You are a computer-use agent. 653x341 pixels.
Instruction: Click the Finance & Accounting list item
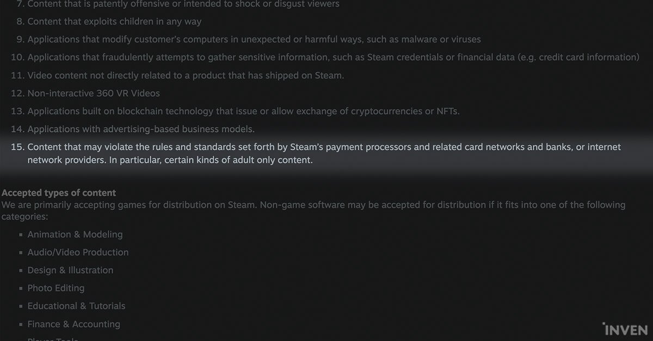point(73,324)
